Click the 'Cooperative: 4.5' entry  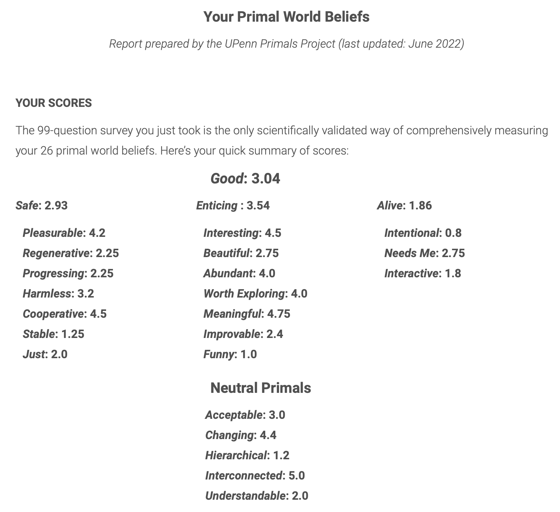(65, 314)
